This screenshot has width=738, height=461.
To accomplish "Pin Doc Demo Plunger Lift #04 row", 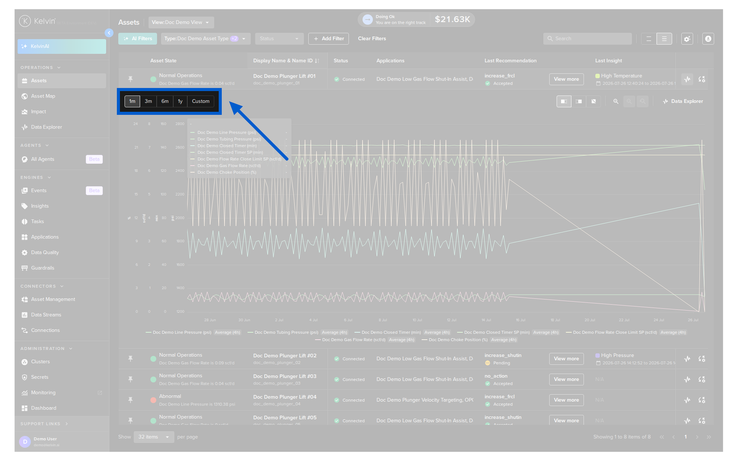I will (x=130, y=400).
